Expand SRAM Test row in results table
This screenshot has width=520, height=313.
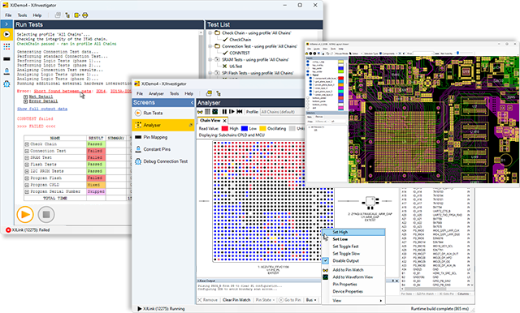(27, 157)
